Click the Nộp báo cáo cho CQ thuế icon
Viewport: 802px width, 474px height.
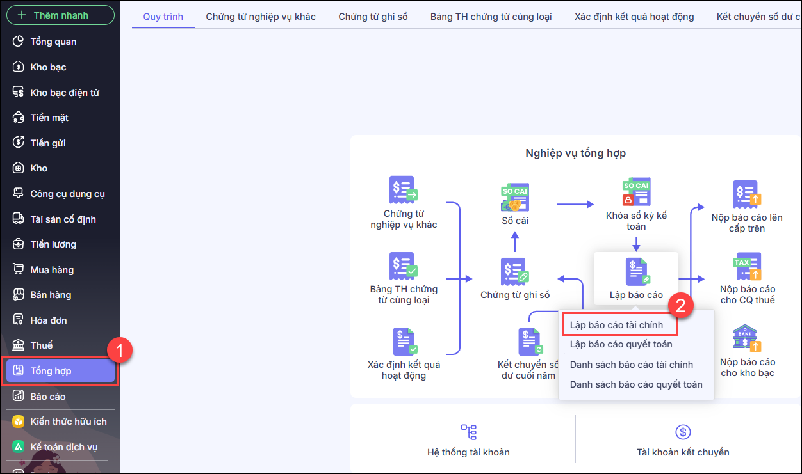[x=747, y=266]
